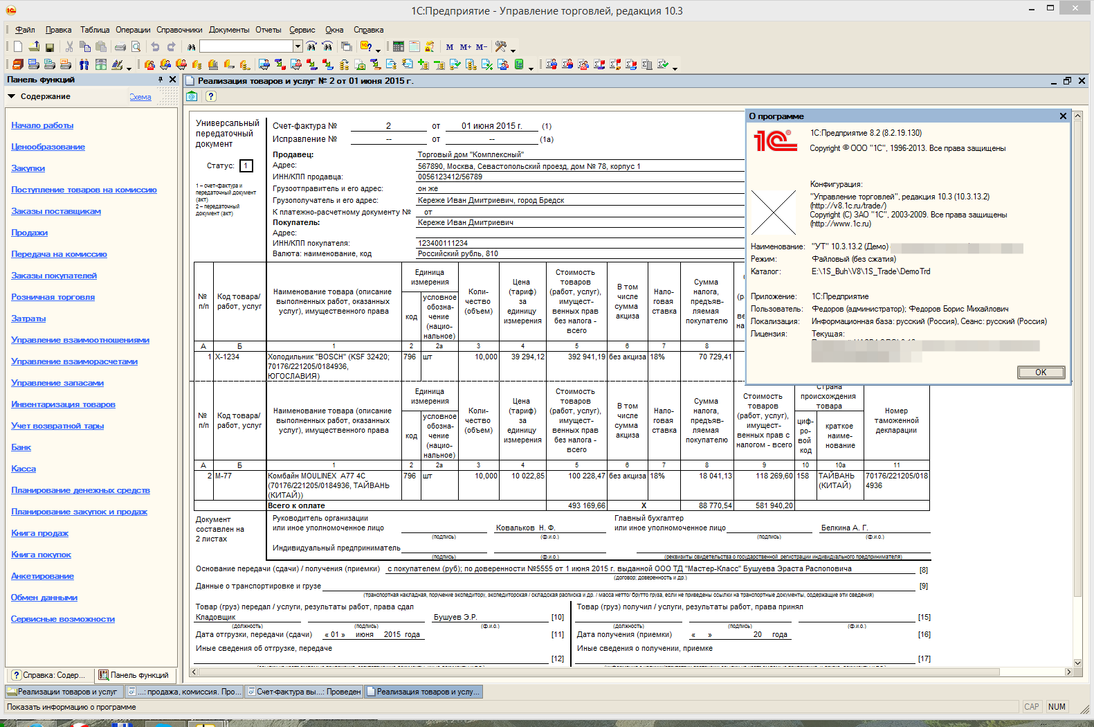Select the cell with item code X-1234
Viewport: 1094px width, 727px height.
tap(239, 366)
